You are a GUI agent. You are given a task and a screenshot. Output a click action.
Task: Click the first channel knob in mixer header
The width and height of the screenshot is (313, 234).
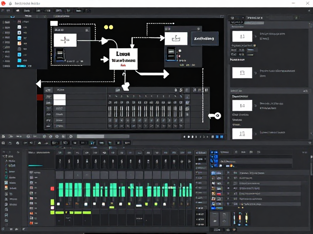[x=60, y=161]
